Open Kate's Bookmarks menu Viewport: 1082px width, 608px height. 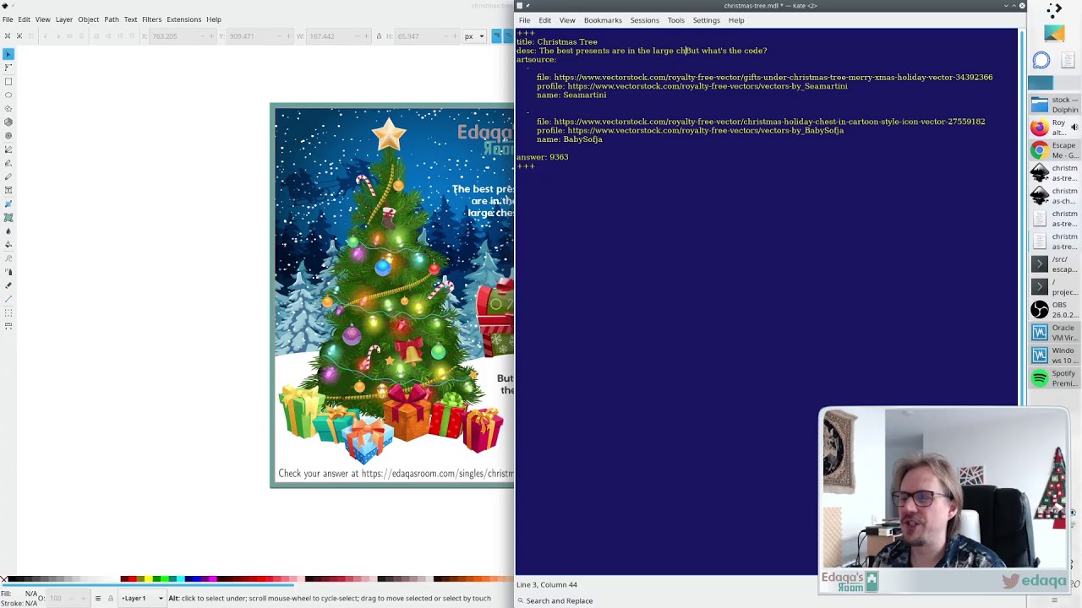tap(603, 20)
